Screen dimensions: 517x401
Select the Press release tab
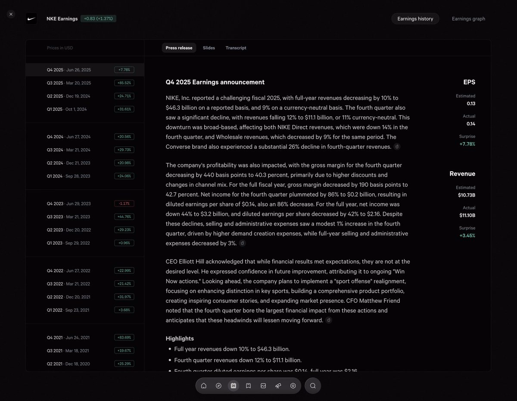179,48
